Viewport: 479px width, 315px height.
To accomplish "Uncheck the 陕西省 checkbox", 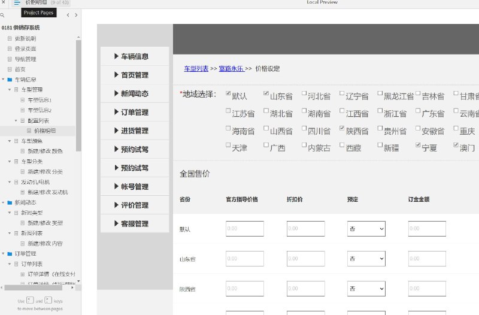I will tap(342, 128).
